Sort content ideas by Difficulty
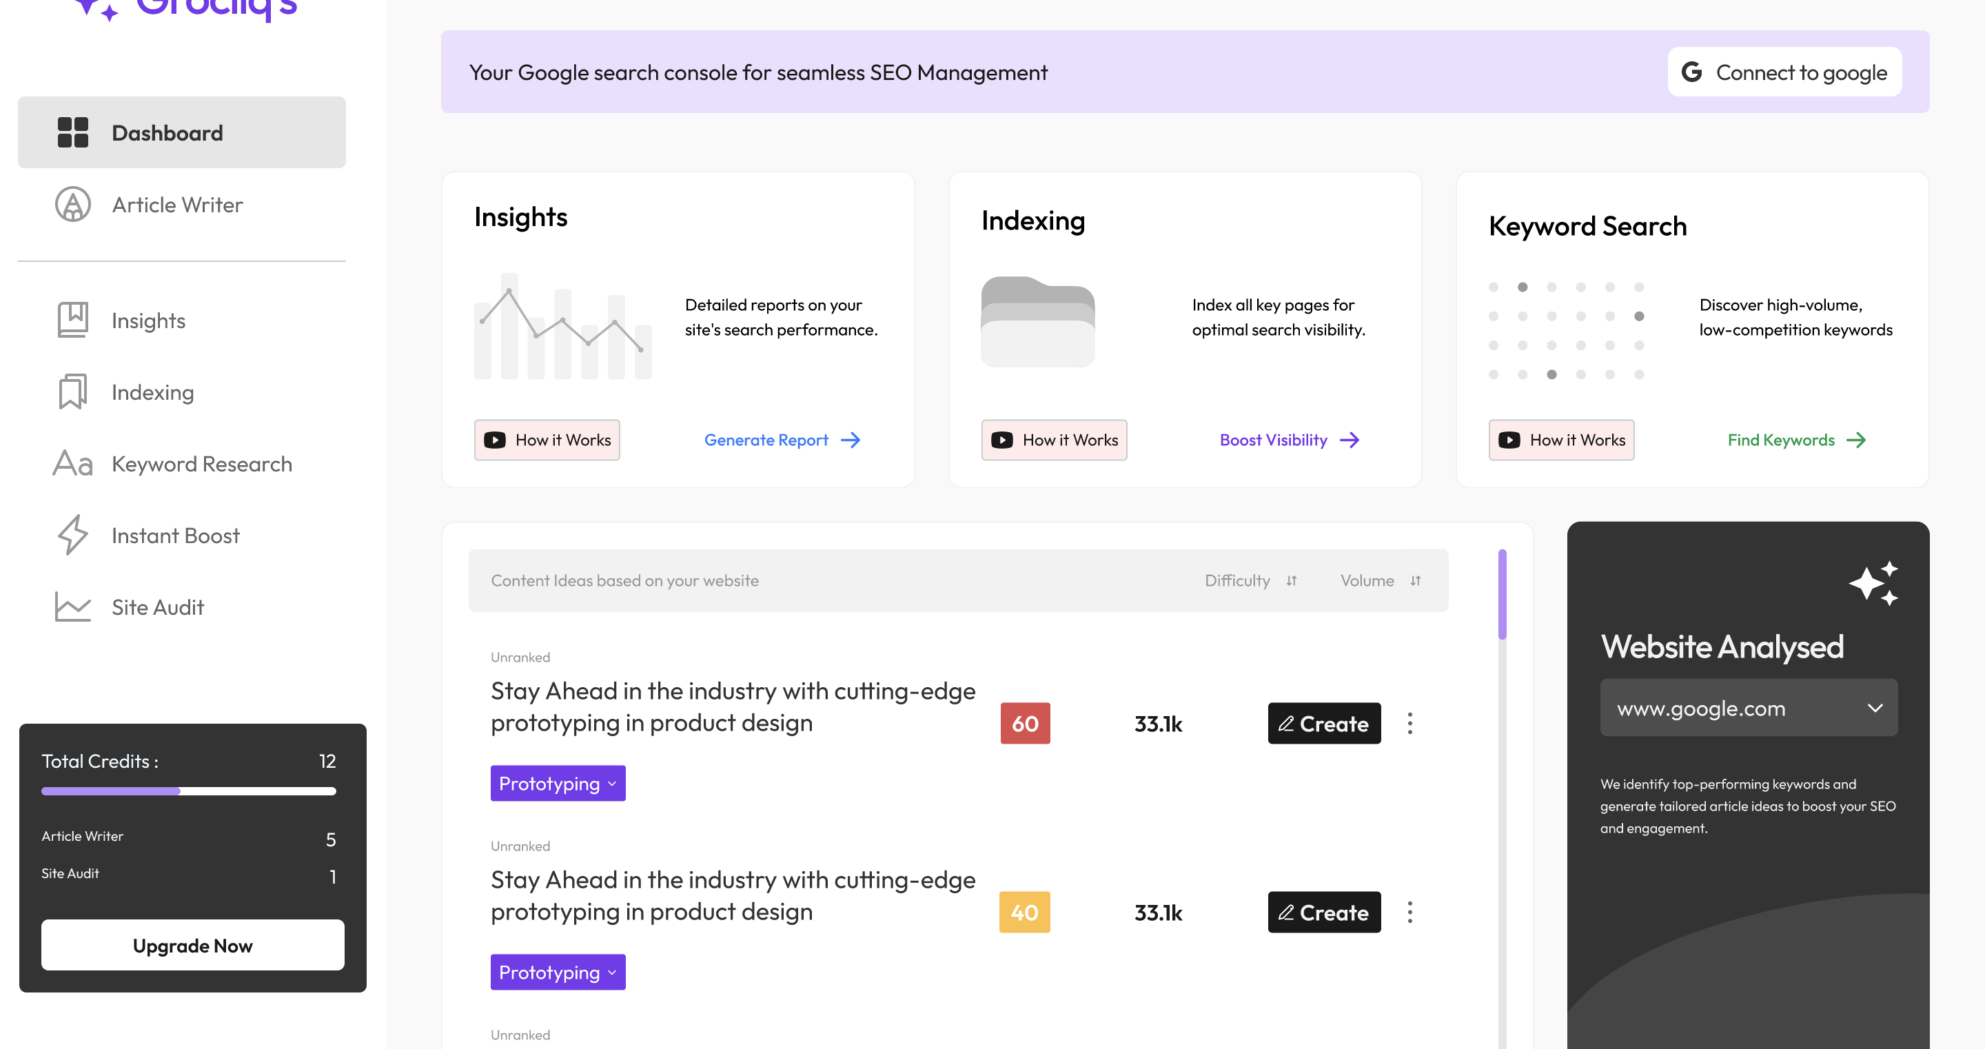This screenshot has width=1985, height=1049. point(1291,580)
